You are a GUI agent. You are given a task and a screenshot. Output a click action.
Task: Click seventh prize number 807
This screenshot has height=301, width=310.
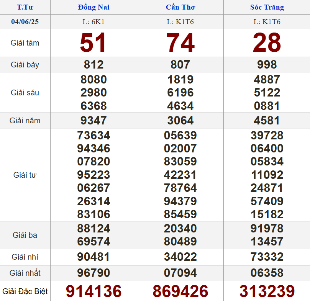[180, 65]
